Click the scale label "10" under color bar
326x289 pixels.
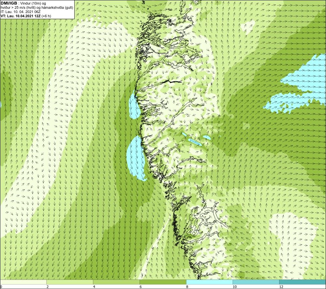click(235, 287)
